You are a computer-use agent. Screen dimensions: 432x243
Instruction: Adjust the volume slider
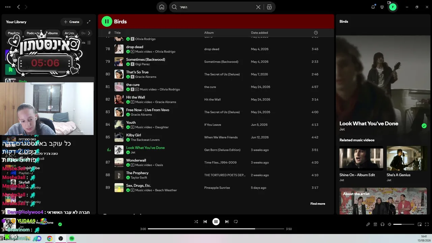[404, 224]
